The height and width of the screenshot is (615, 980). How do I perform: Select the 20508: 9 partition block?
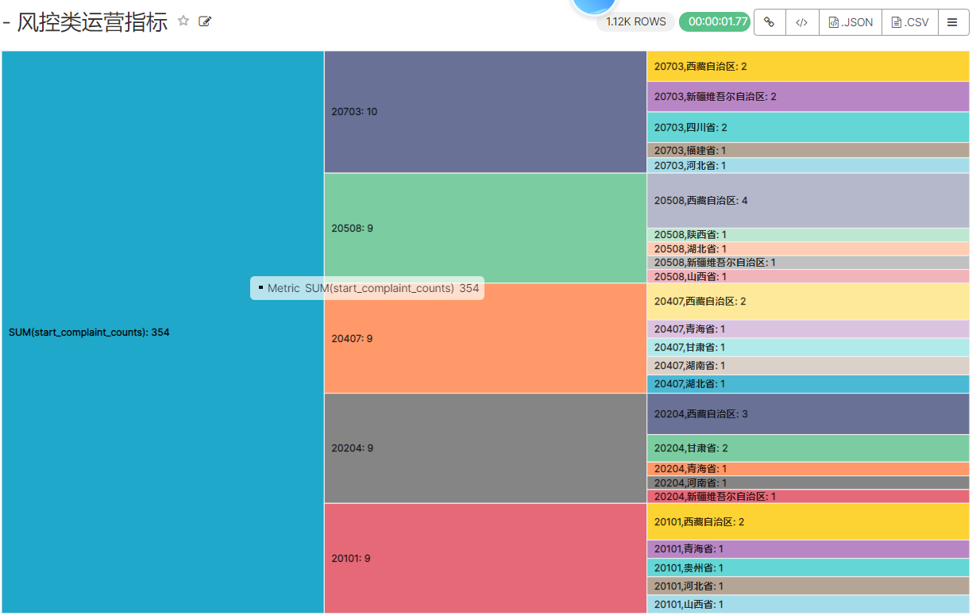click(x=485, y=229)
